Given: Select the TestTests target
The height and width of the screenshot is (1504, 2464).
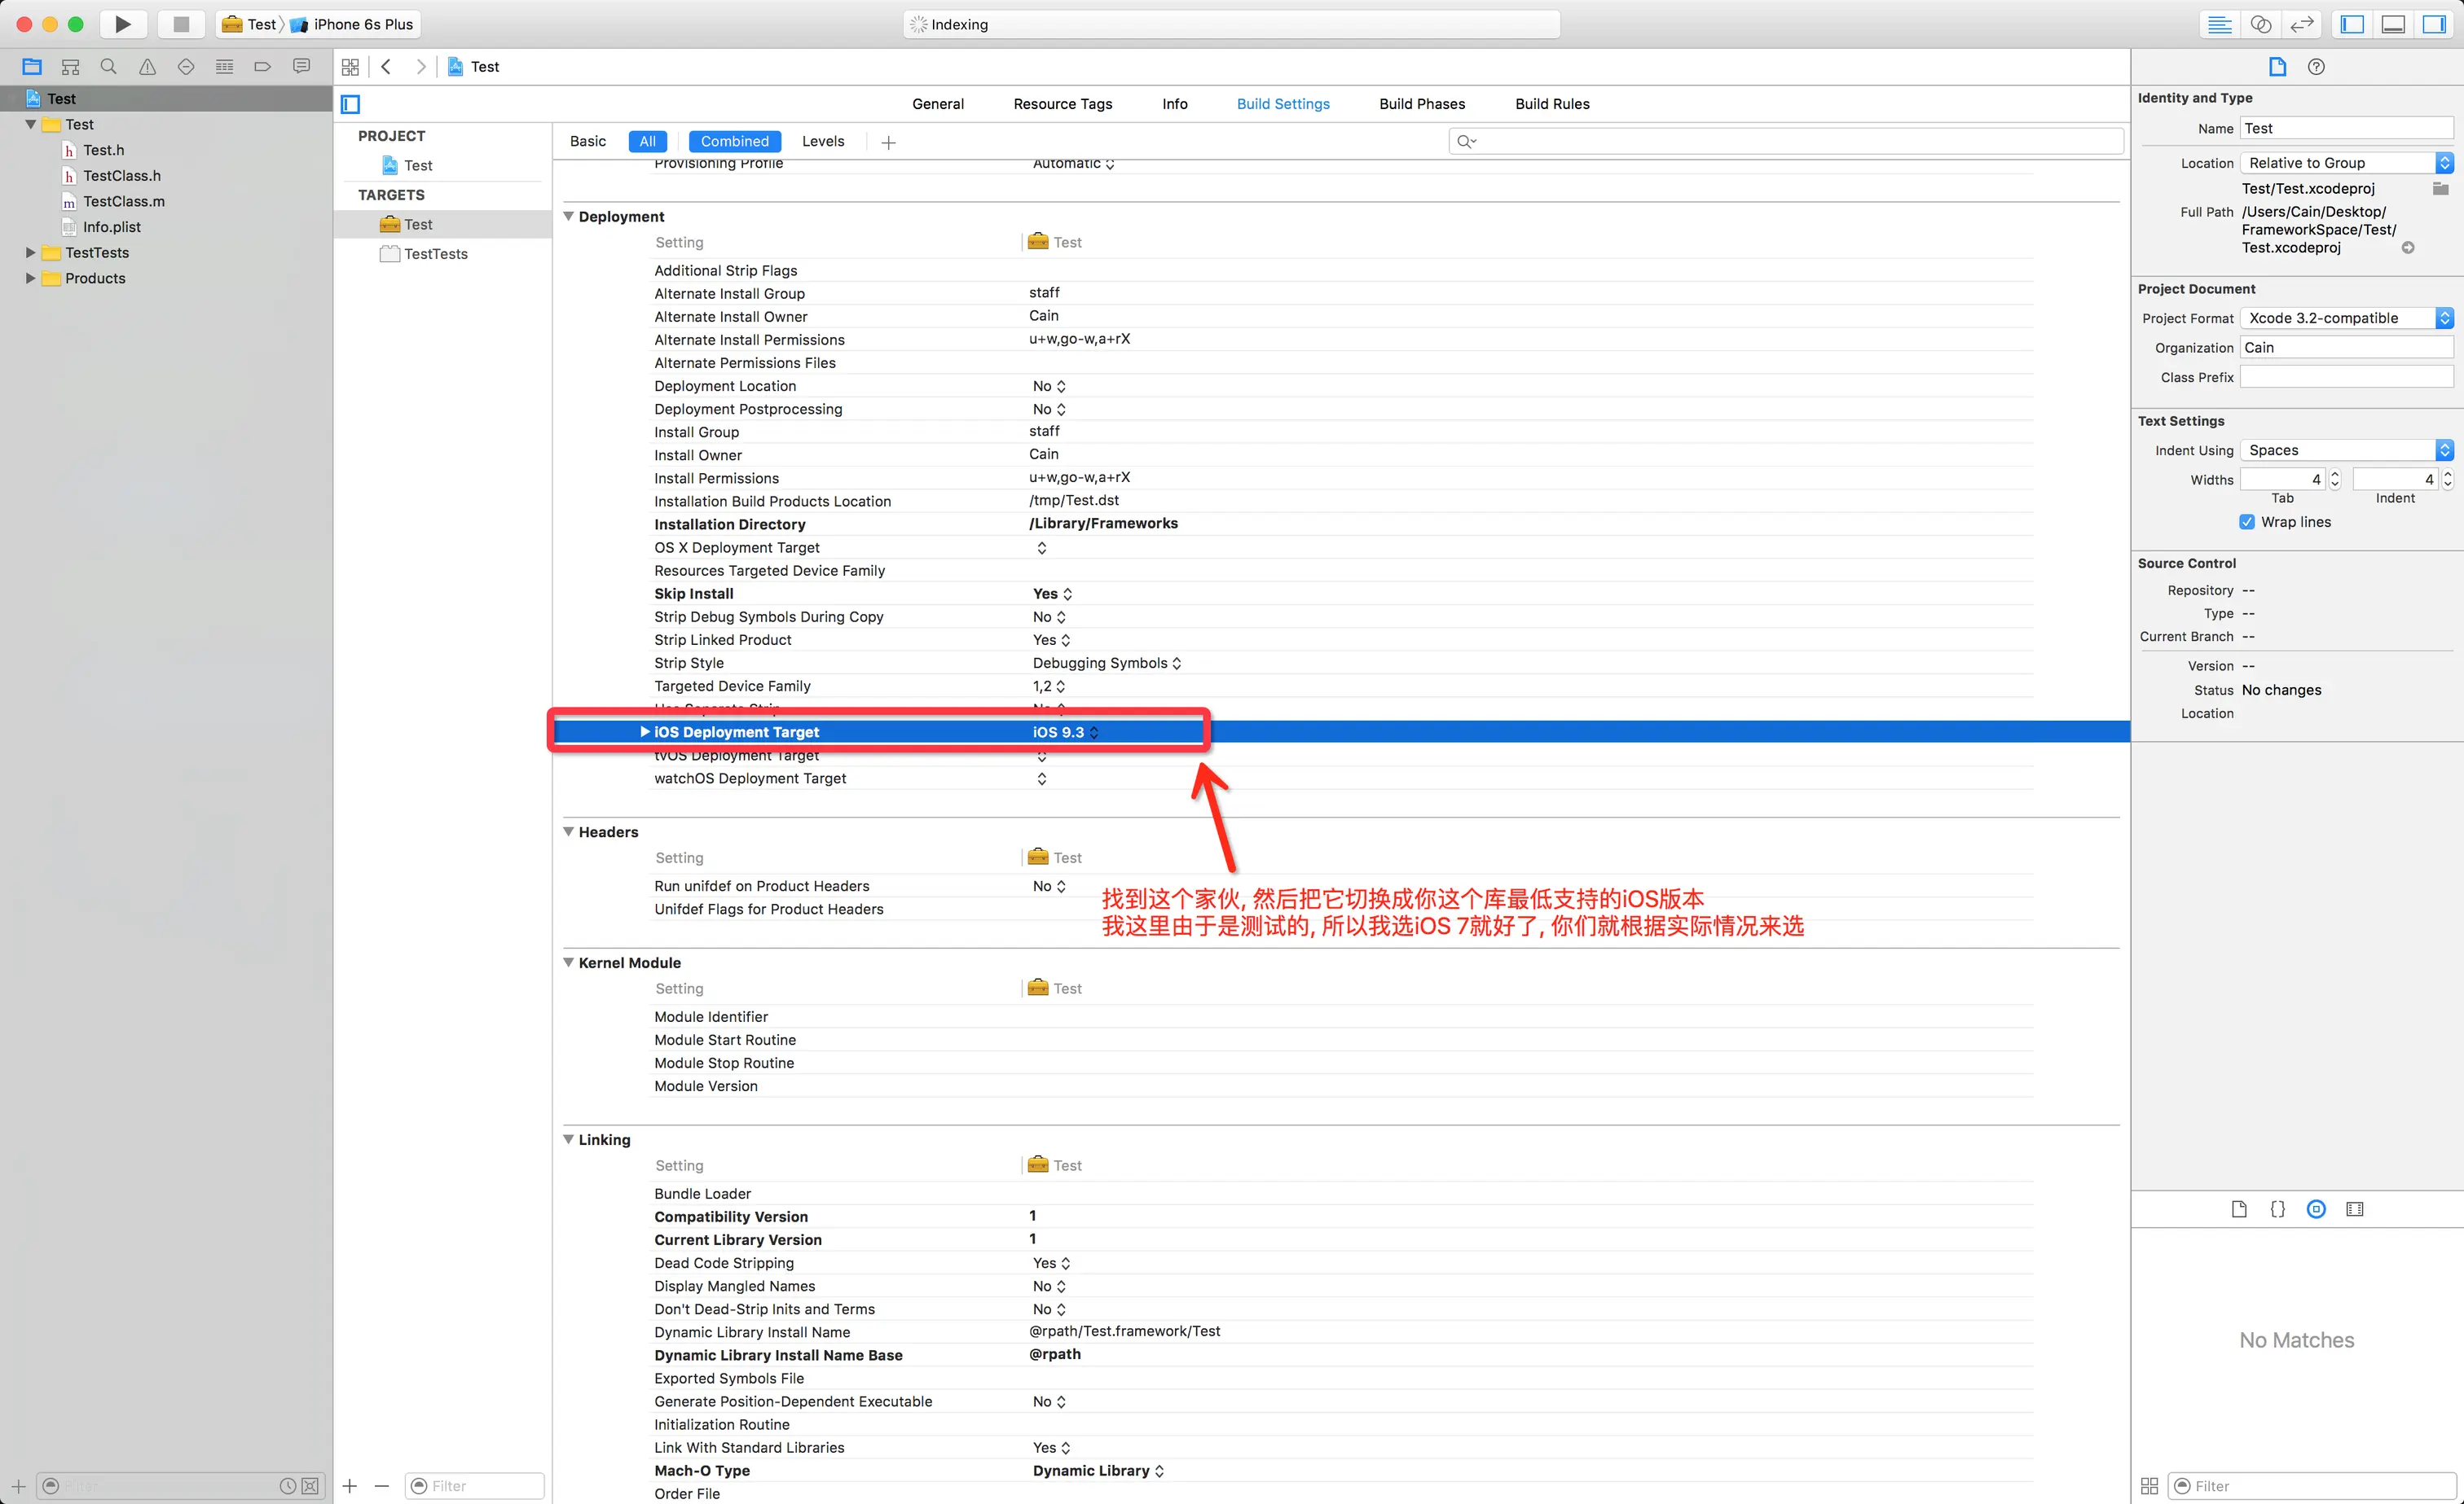Looking at the screenshot, I should (x=435, y=254).
